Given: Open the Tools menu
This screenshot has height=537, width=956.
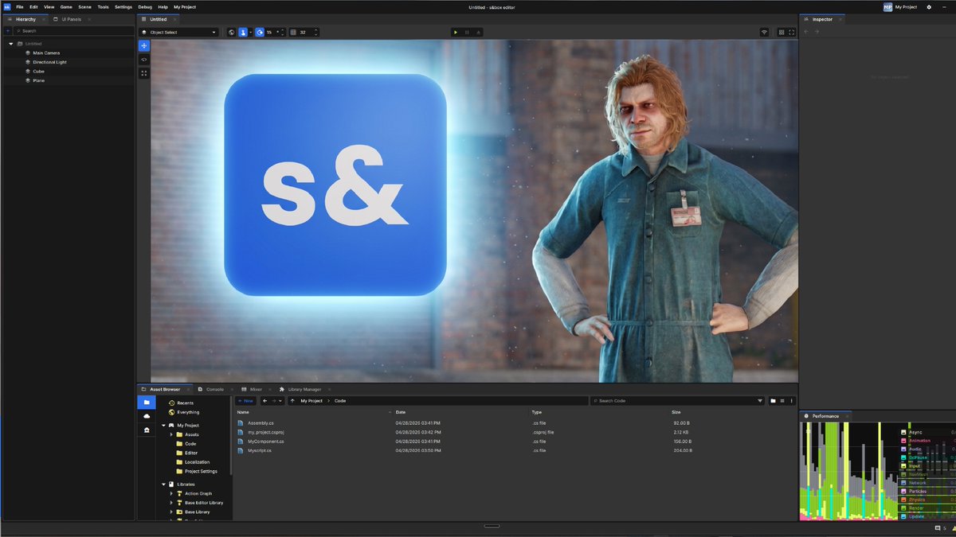Looking at the screenshot, I should click(x=104, y=6).
